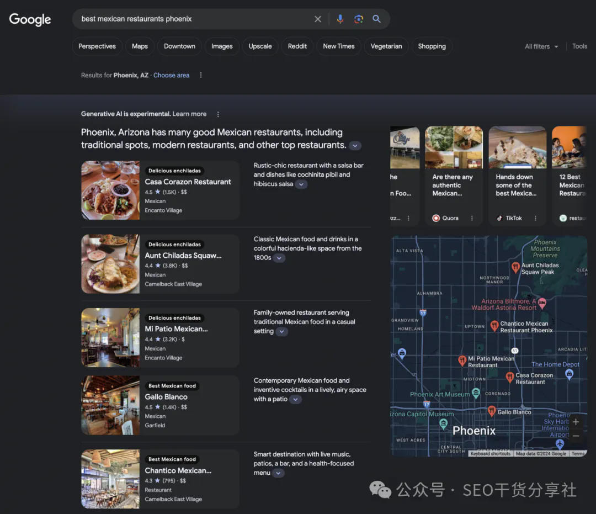596x514 pixels.
Task: Open the '12 Best Mexican Restaurants' card
Action: point(570,176)
